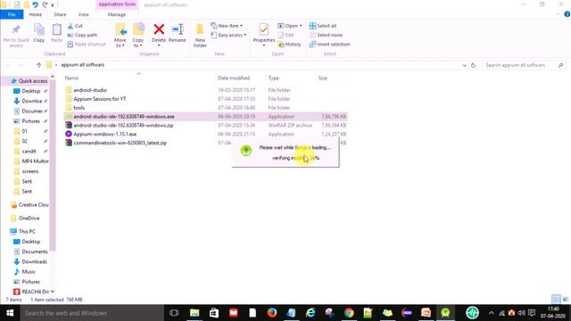Click the Edit button in the Open group
The width and height of the screenshot is (571, 321).
click(286, 35)
